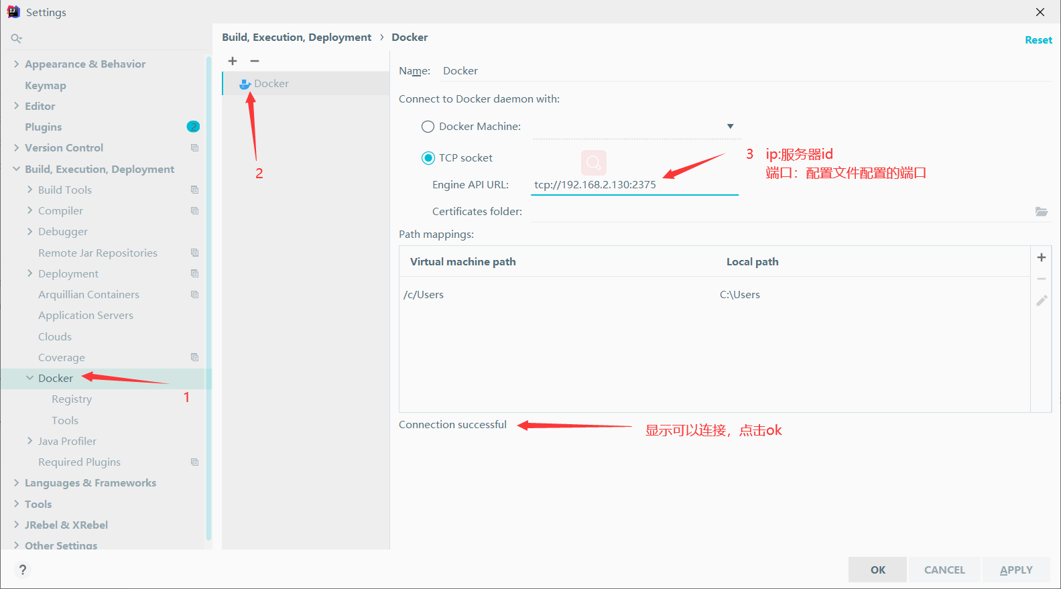Click project-level icon beside Version Control
The image size is (1061, 589).
click(195, 147)
